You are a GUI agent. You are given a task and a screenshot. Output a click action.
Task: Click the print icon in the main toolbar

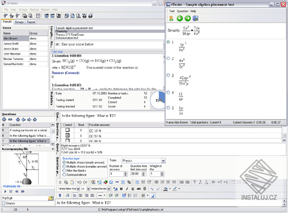(90, 16)
